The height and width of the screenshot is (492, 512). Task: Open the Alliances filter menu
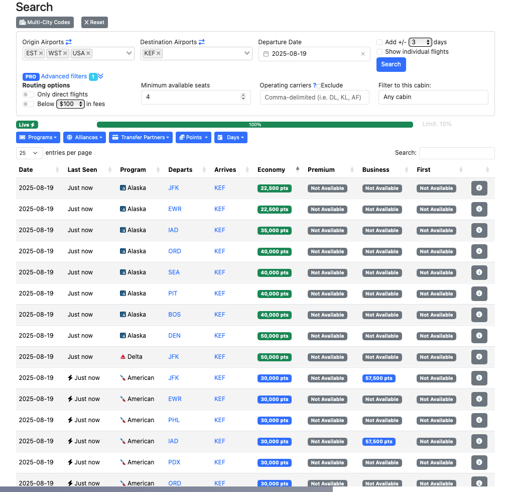click(84, 137)
